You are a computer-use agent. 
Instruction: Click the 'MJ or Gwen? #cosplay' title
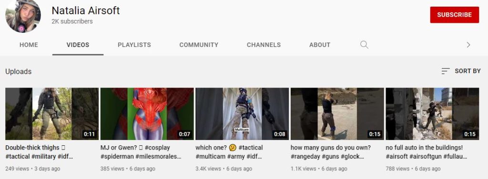pyautogui.click(x=141, y=152)
